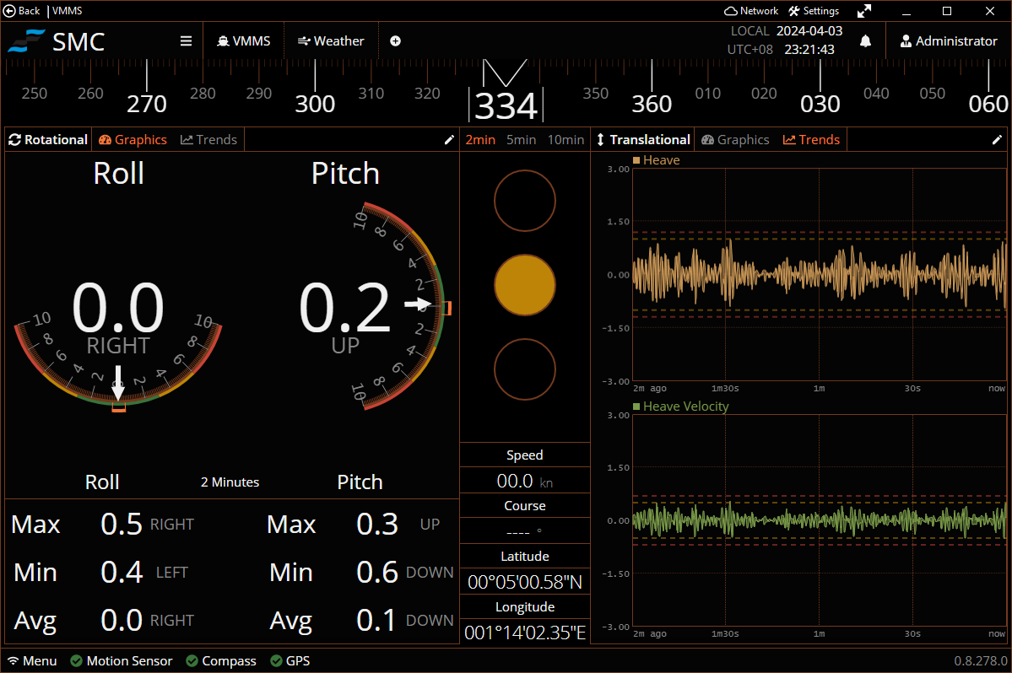
Task: Edit the Rotational panel using the pencil icon
Action: [449, 140]
